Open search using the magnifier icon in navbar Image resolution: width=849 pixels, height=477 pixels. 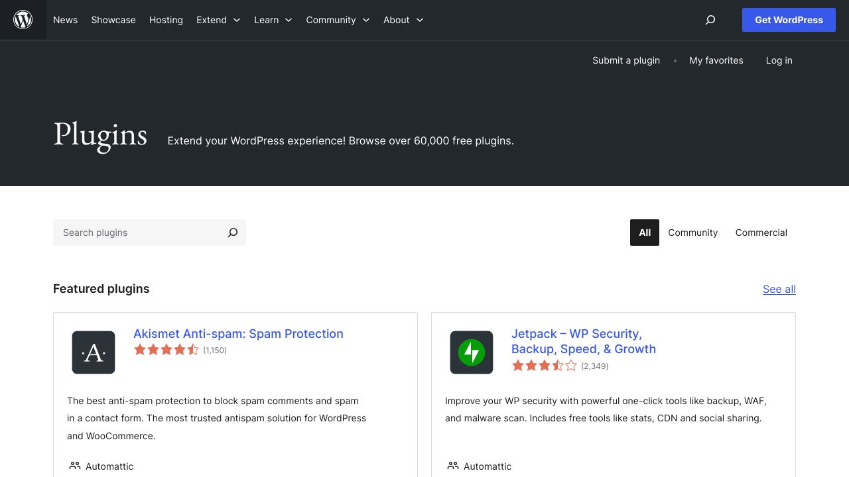point(710,20)
